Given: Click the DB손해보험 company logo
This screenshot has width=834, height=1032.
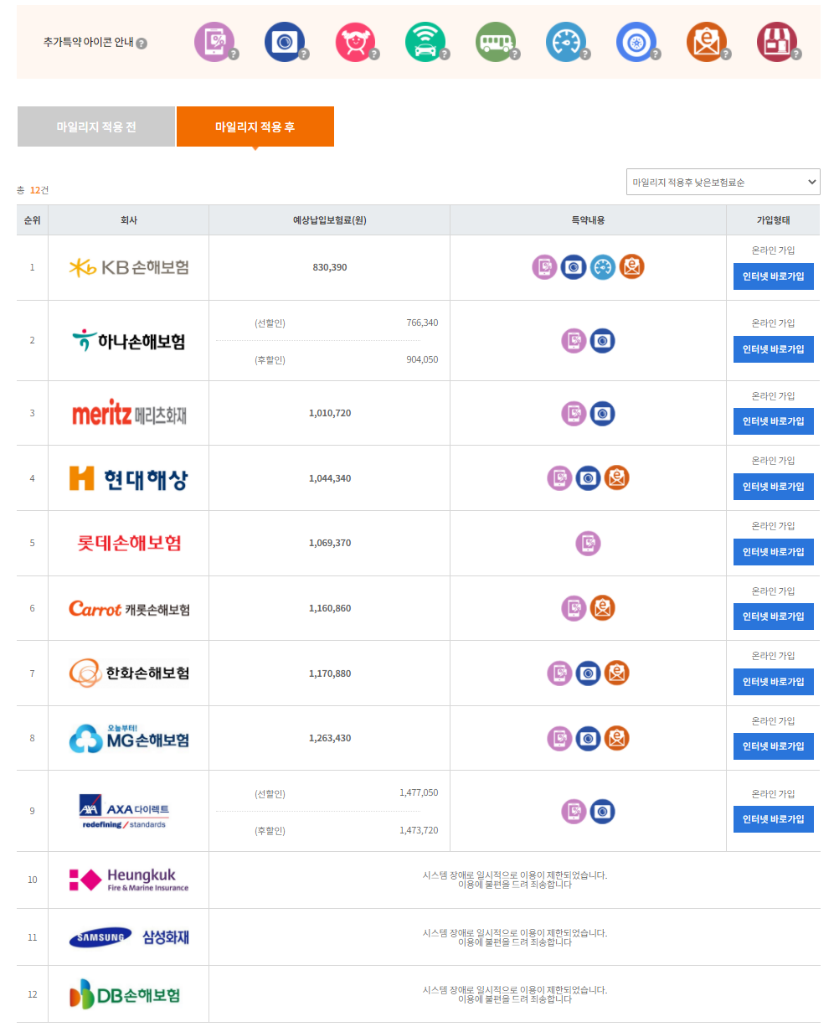Looking at the screenshot, I should click(x=125, y=994).
